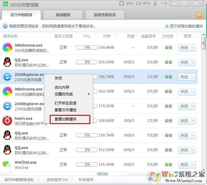Image resolution: width=207 pixels, height=185 pixels.
Task: Click 安全 status for WeChat.exe row
Action: [x=169, y=165]
